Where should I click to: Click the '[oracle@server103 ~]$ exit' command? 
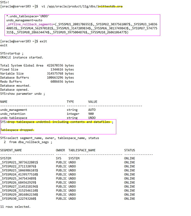tap(24, 41)
